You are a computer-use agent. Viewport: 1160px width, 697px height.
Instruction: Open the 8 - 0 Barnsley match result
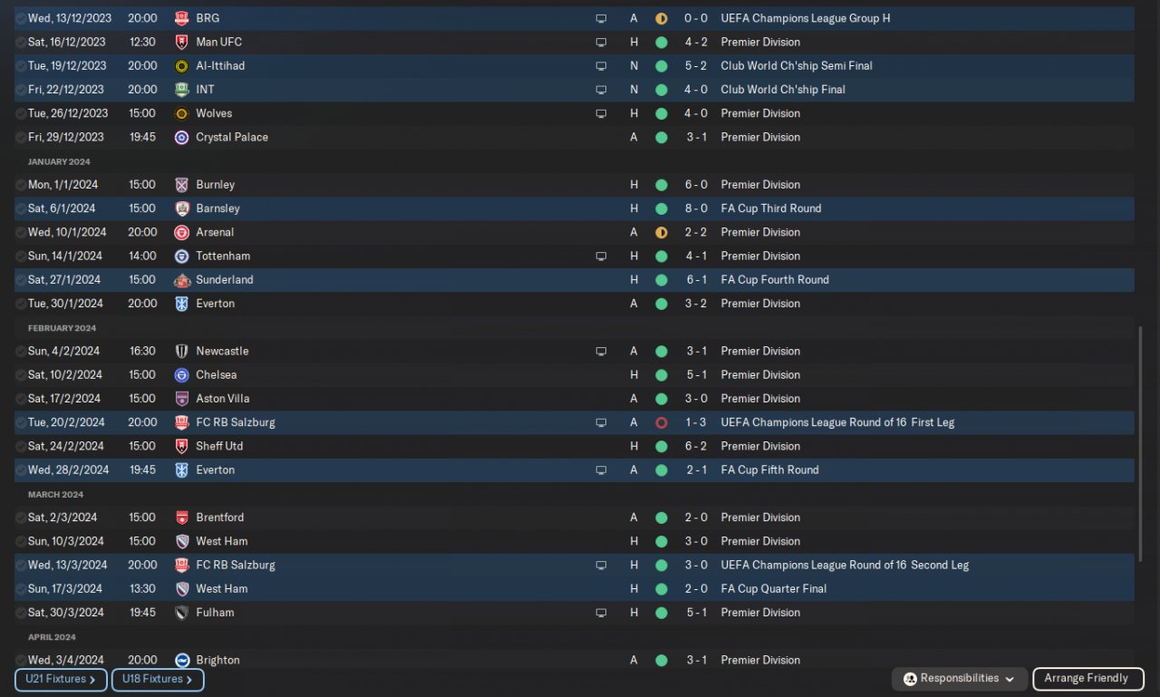pyautogui.click(x=696, y=208)
